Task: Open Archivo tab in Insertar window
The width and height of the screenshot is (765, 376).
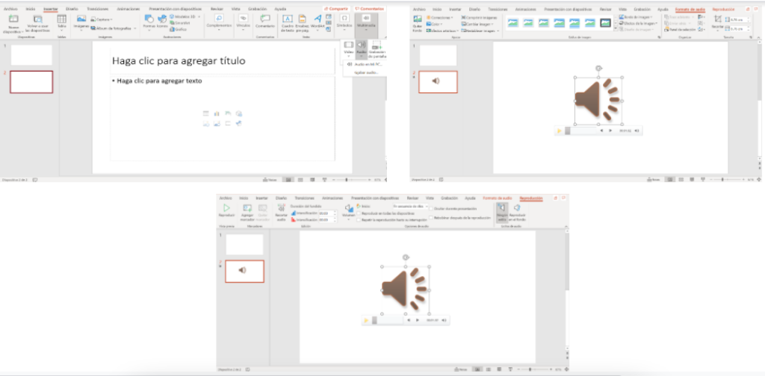Action: (x=10, y=9)
